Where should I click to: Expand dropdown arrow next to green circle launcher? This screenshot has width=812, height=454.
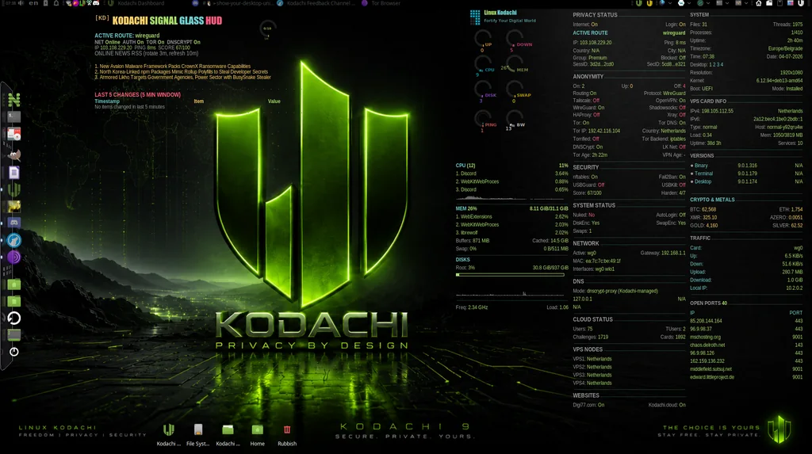(x=708, y=3)
